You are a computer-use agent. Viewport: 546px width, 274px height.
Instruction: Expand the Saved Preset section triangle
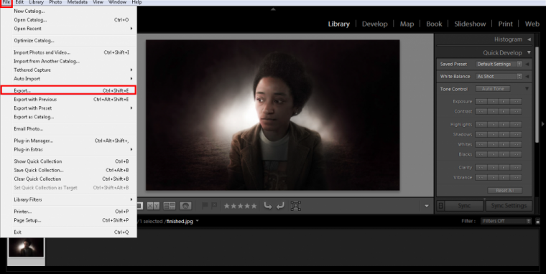click(x=527, y=64)
